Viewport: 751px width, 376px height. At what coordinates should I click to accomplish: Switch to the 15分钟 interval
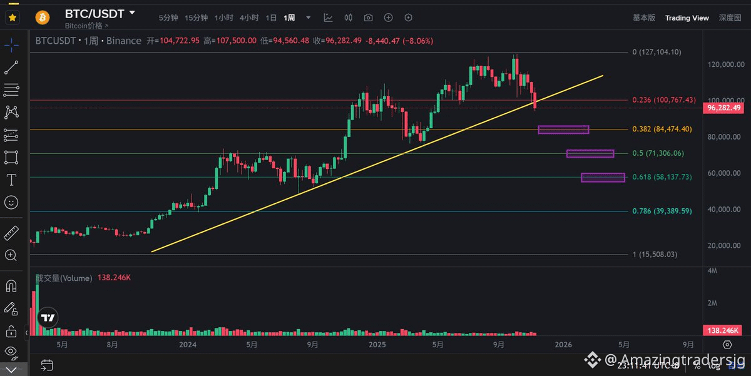[x=196, y=18]
